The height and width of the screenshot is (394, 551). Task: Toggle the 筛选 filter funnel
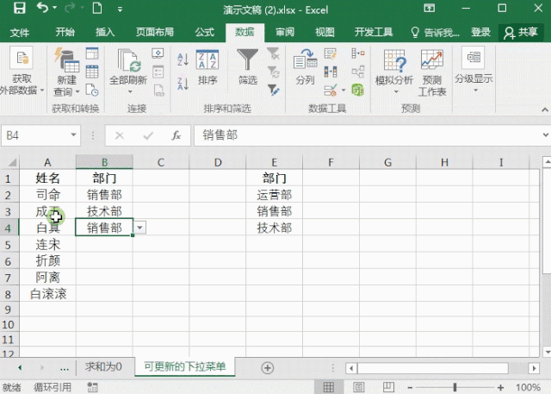coord(248,67)
